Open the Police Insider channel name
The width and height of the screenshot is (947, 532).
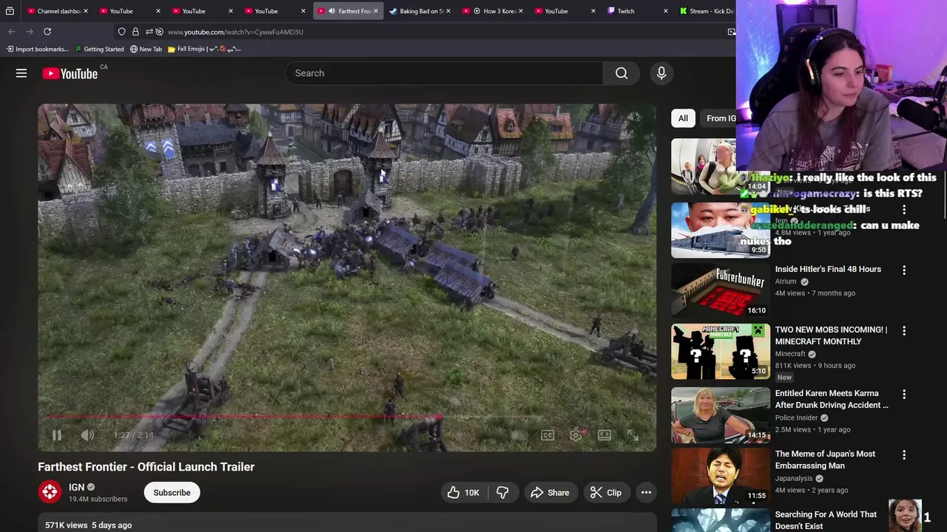(x=796, y=417)
